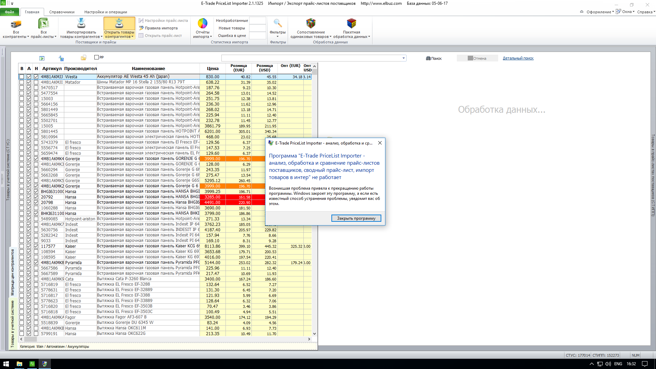Open the Windows Start menu
This screenshot has height=369, width=656.
click(x=6, y=364)
